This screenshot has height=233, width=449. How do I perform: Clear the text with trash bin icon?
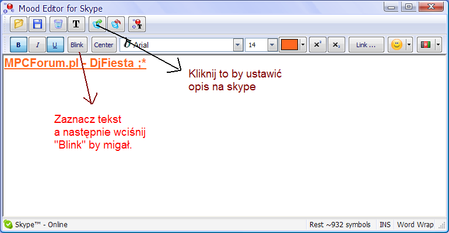click(58, 24)
